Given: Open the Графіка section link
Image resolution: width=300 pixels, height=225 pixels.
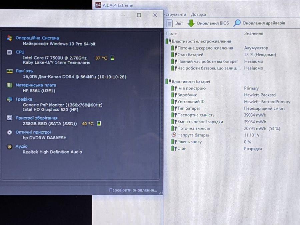Looking at the screenshot, I should point(24,99).
